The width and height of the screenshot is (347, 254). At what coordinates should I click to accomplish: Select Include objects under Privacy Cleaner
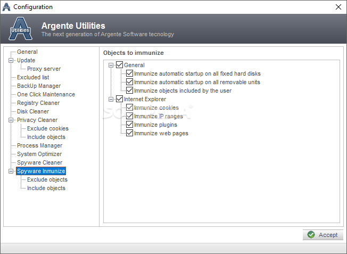point(46,137)
